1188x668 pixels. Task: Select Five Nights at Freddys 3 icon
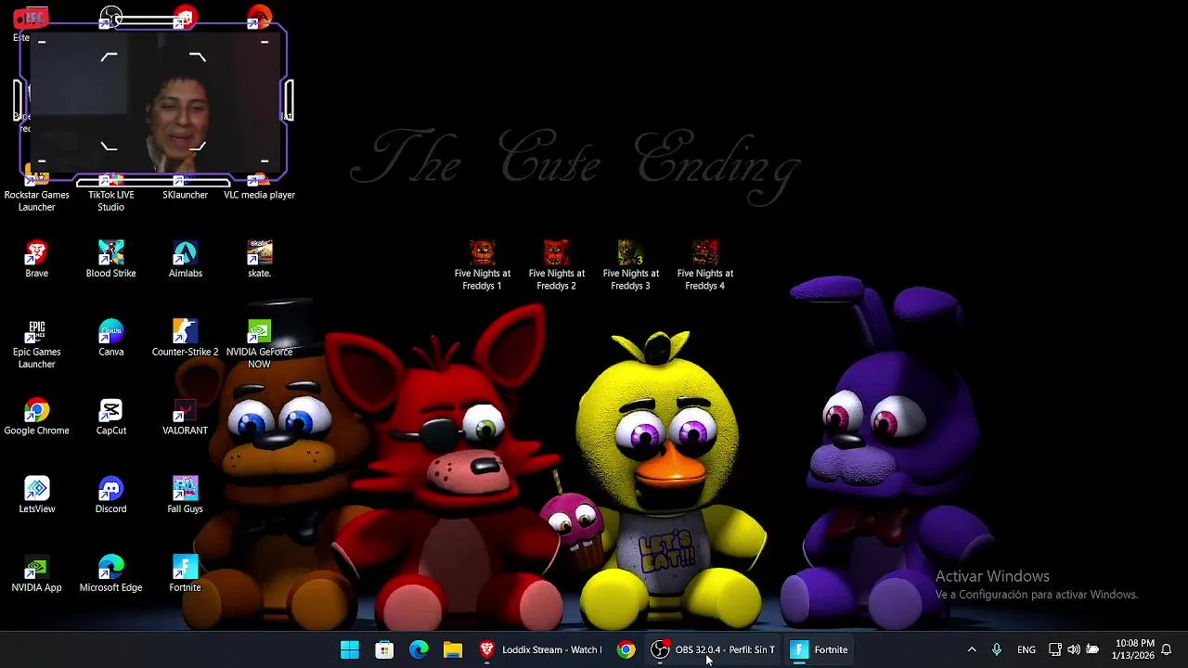[x=630, y=265]
